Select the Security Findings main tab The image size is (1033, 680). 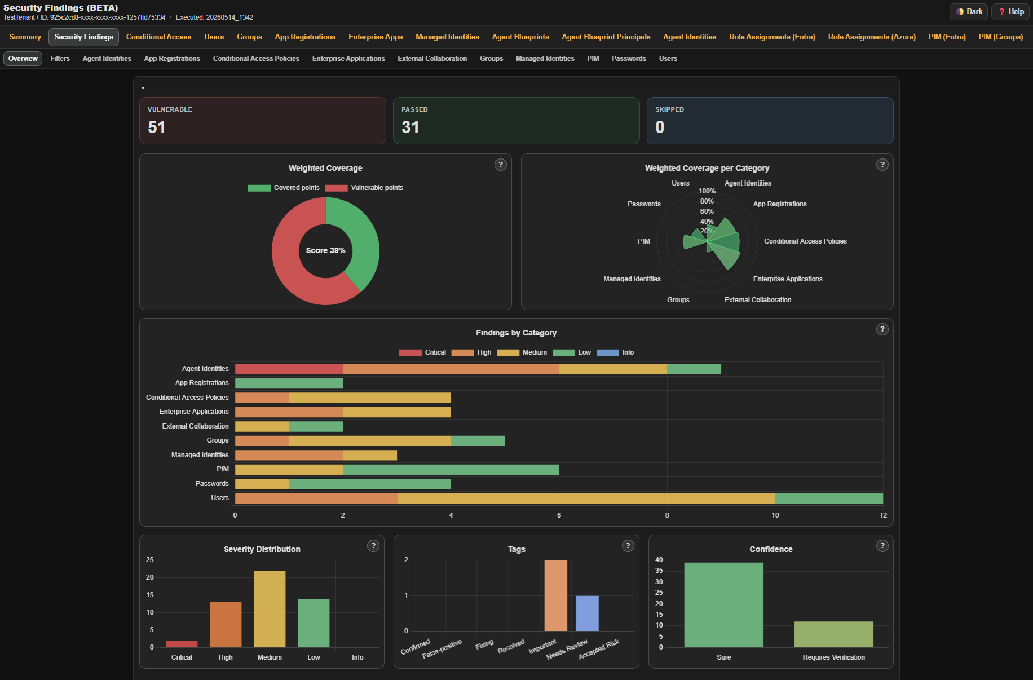point(84,37)
